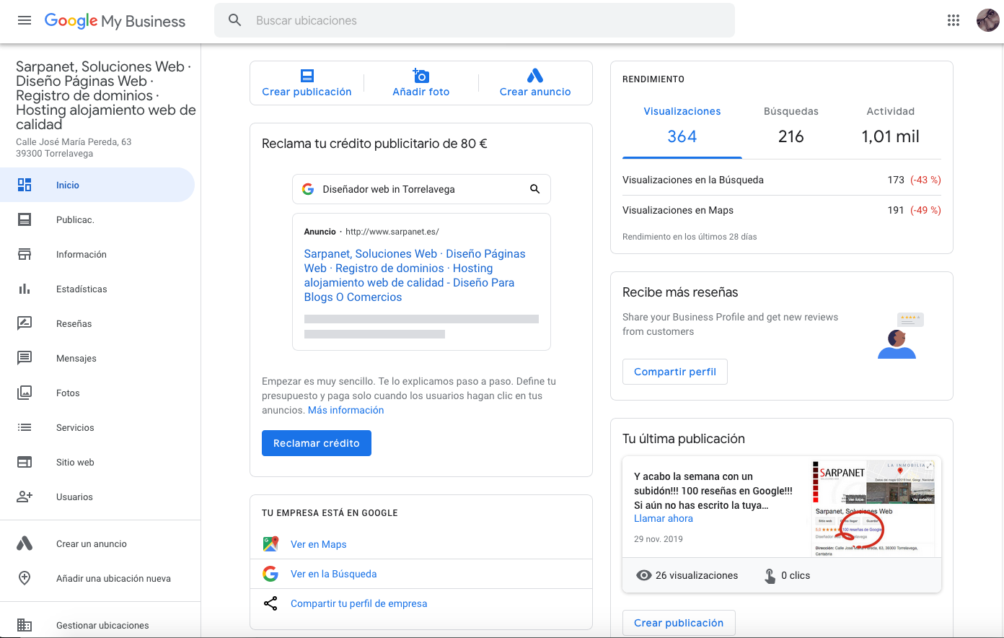Open the Ver en Maps link
This screenshot has height=638, width=1004.
click(x=319, y=544)
